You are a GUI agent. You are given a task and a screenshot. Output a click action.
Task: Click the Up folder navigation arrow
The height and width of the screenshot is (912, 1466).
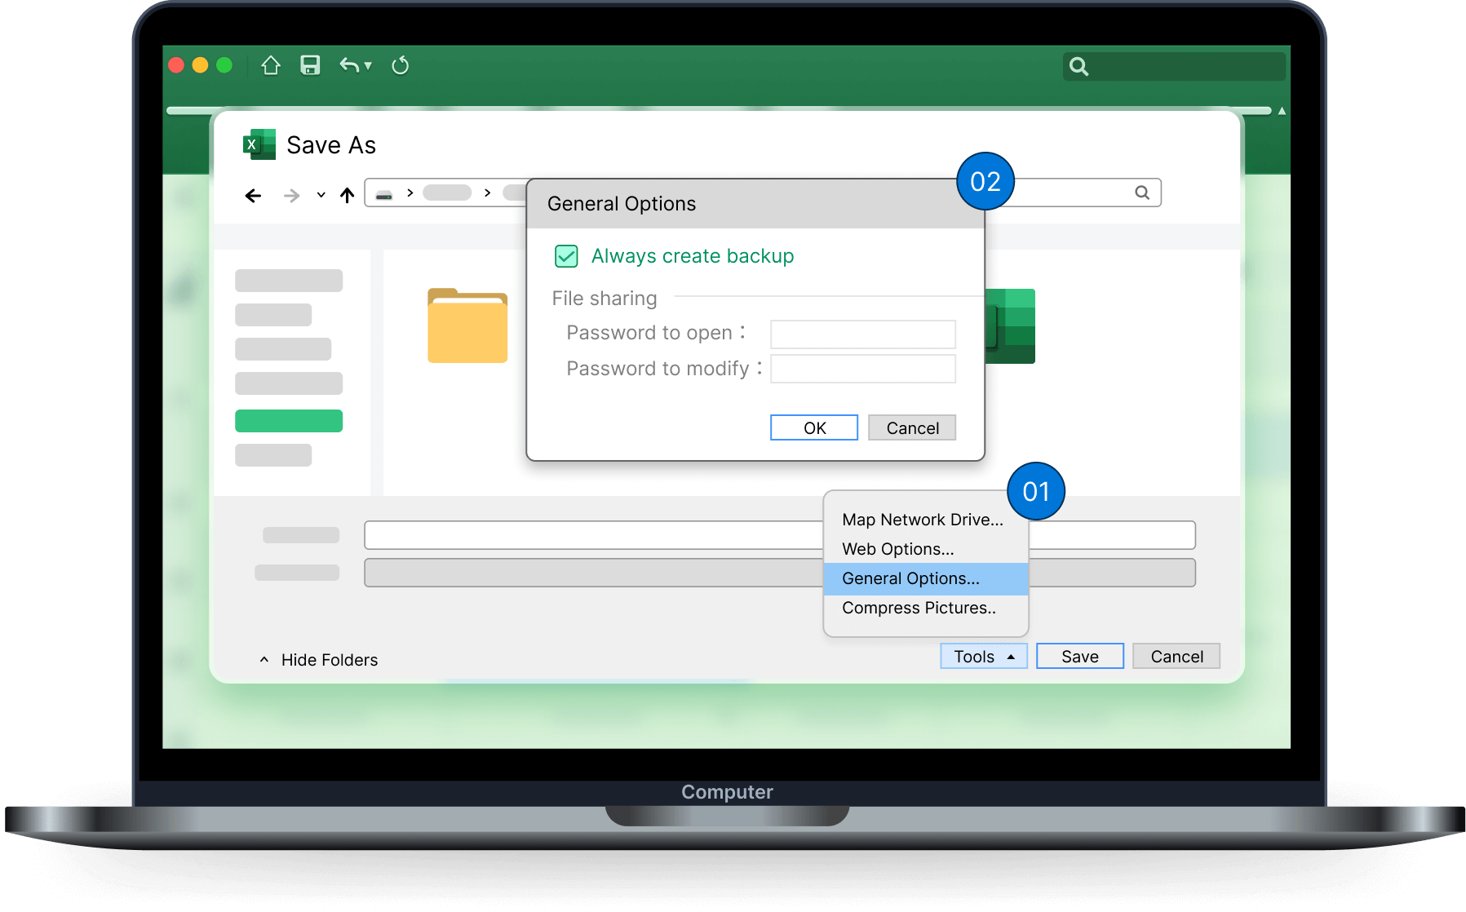tap(346, 195)
